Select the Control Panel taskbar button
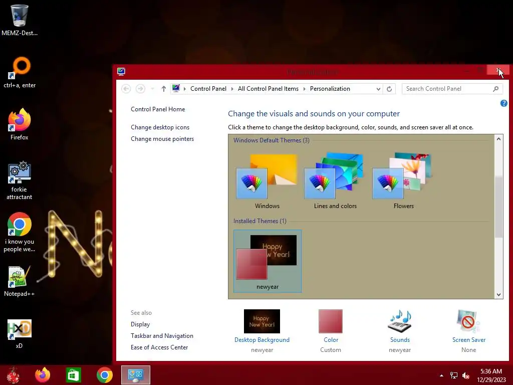This screenshot has height=385, width=513. click(x=136, y=375)
